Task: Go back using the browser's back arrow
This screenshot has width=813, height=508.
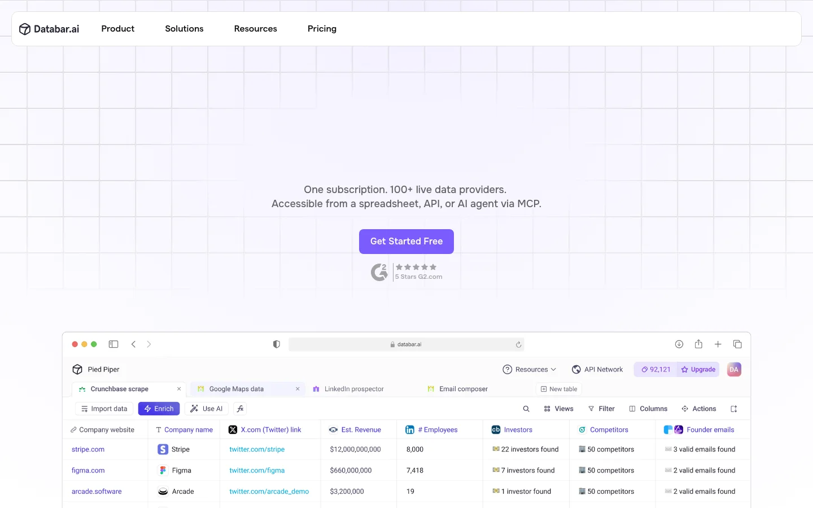Action: [133, 344]
